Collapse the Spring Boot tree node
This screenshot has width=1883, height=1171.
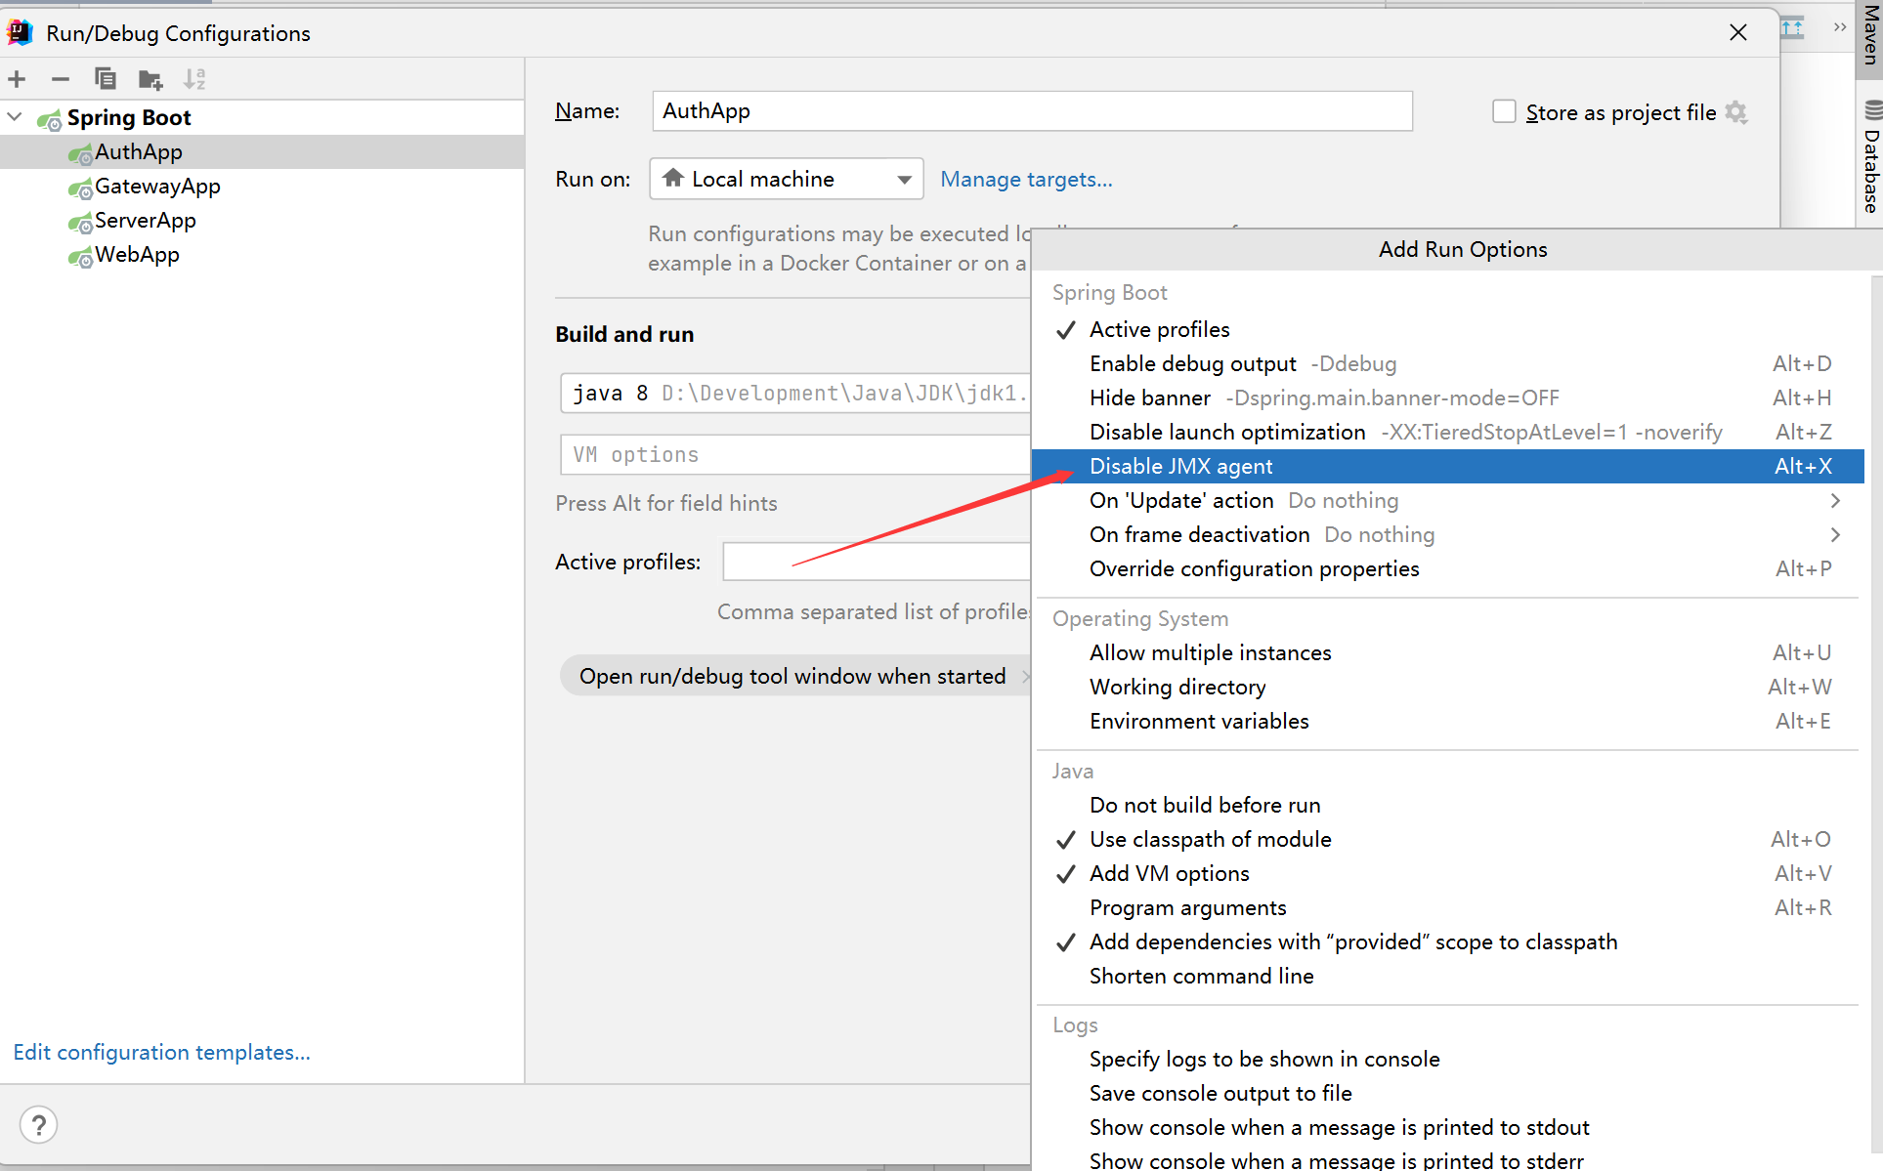[x=15, y=117]
